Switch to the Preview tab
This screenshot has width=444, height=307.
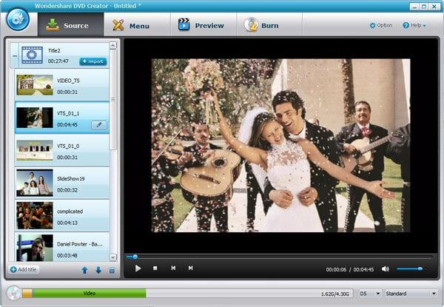click(203, 25)
